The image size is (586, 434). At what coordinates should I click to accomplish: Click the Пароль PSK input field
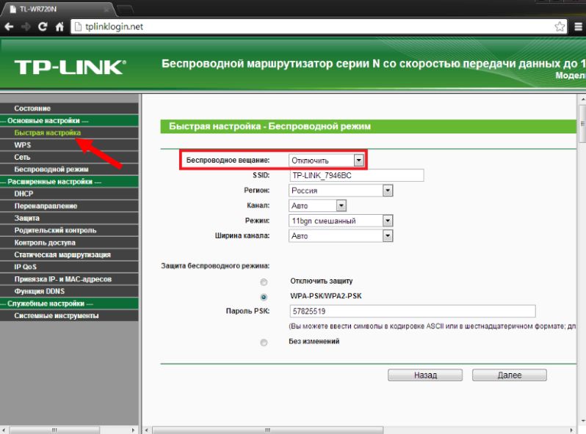coord(413,312)
